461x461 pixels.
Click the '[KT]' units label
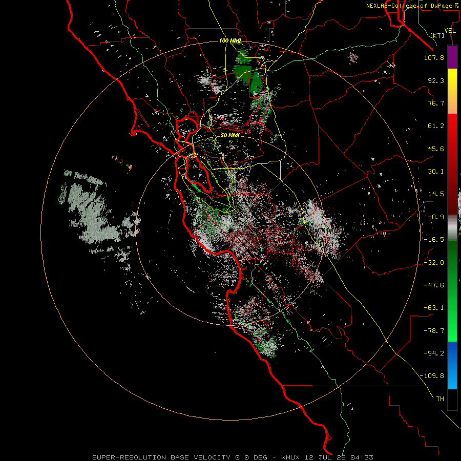click(437, 35)
